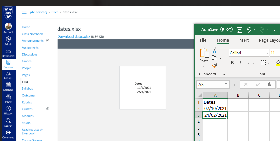Screen dimensions: 280x141
Task: Click the Insert Function fx icon
Action: point(269,84)
